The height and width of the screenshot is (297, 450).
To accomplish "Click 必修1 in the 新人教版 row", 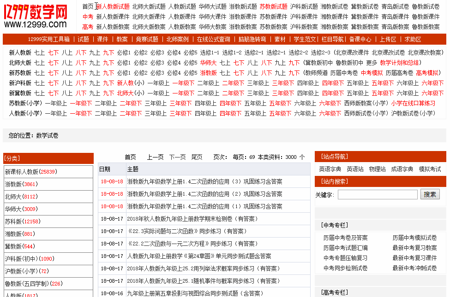I will [x=124, y=52].
